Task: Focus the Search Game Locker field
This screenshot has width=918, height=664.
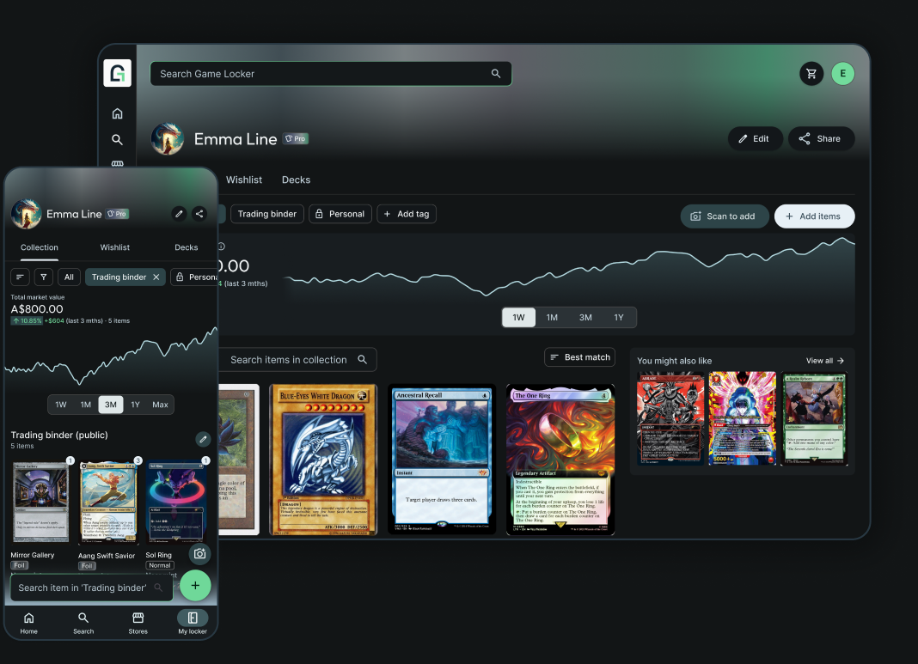Action: click(x=331, y=74)
